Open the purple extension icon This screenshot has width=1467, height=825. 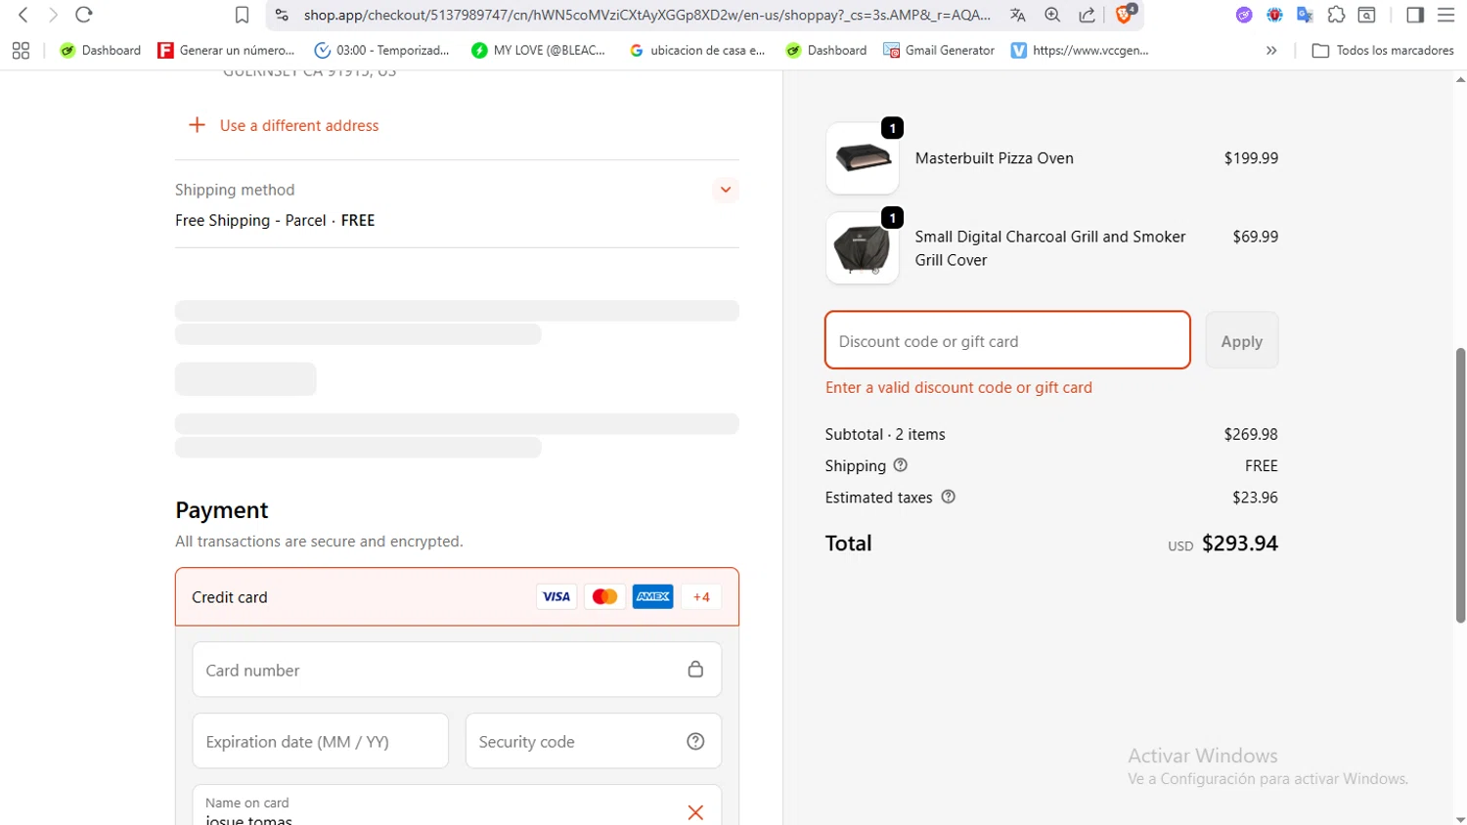(1244, 15)
